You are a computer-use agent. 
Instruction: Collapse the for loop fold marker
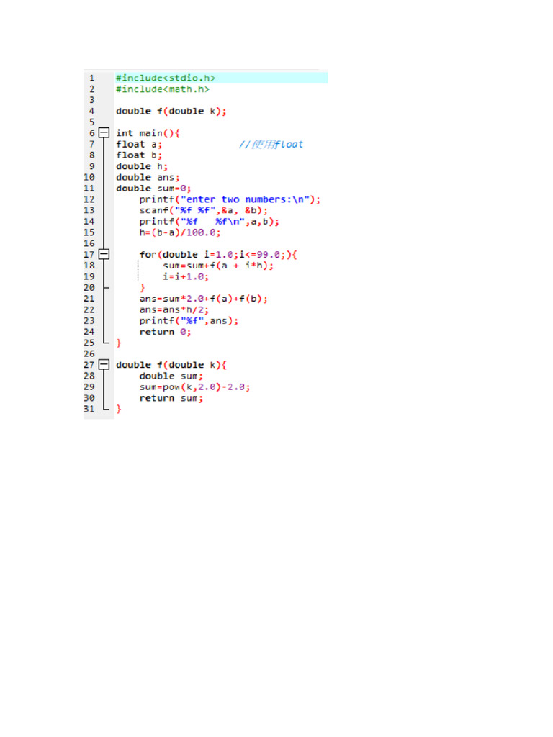[x=104, y=254]
